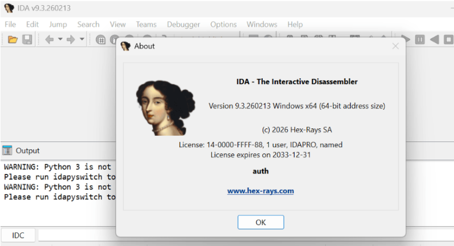The image size is (454, 246).
Task: Click the 'IDA v9.3.260213' window title
Action: tap(44, 8)
